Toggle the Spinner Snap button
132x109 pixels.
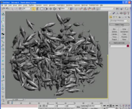(x=93, y=9)
